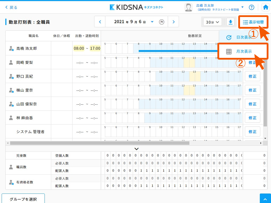Click the user avatar icon in header
Image resolution: width=271 pixels, height=203 pixels.
tap(188, 7)
